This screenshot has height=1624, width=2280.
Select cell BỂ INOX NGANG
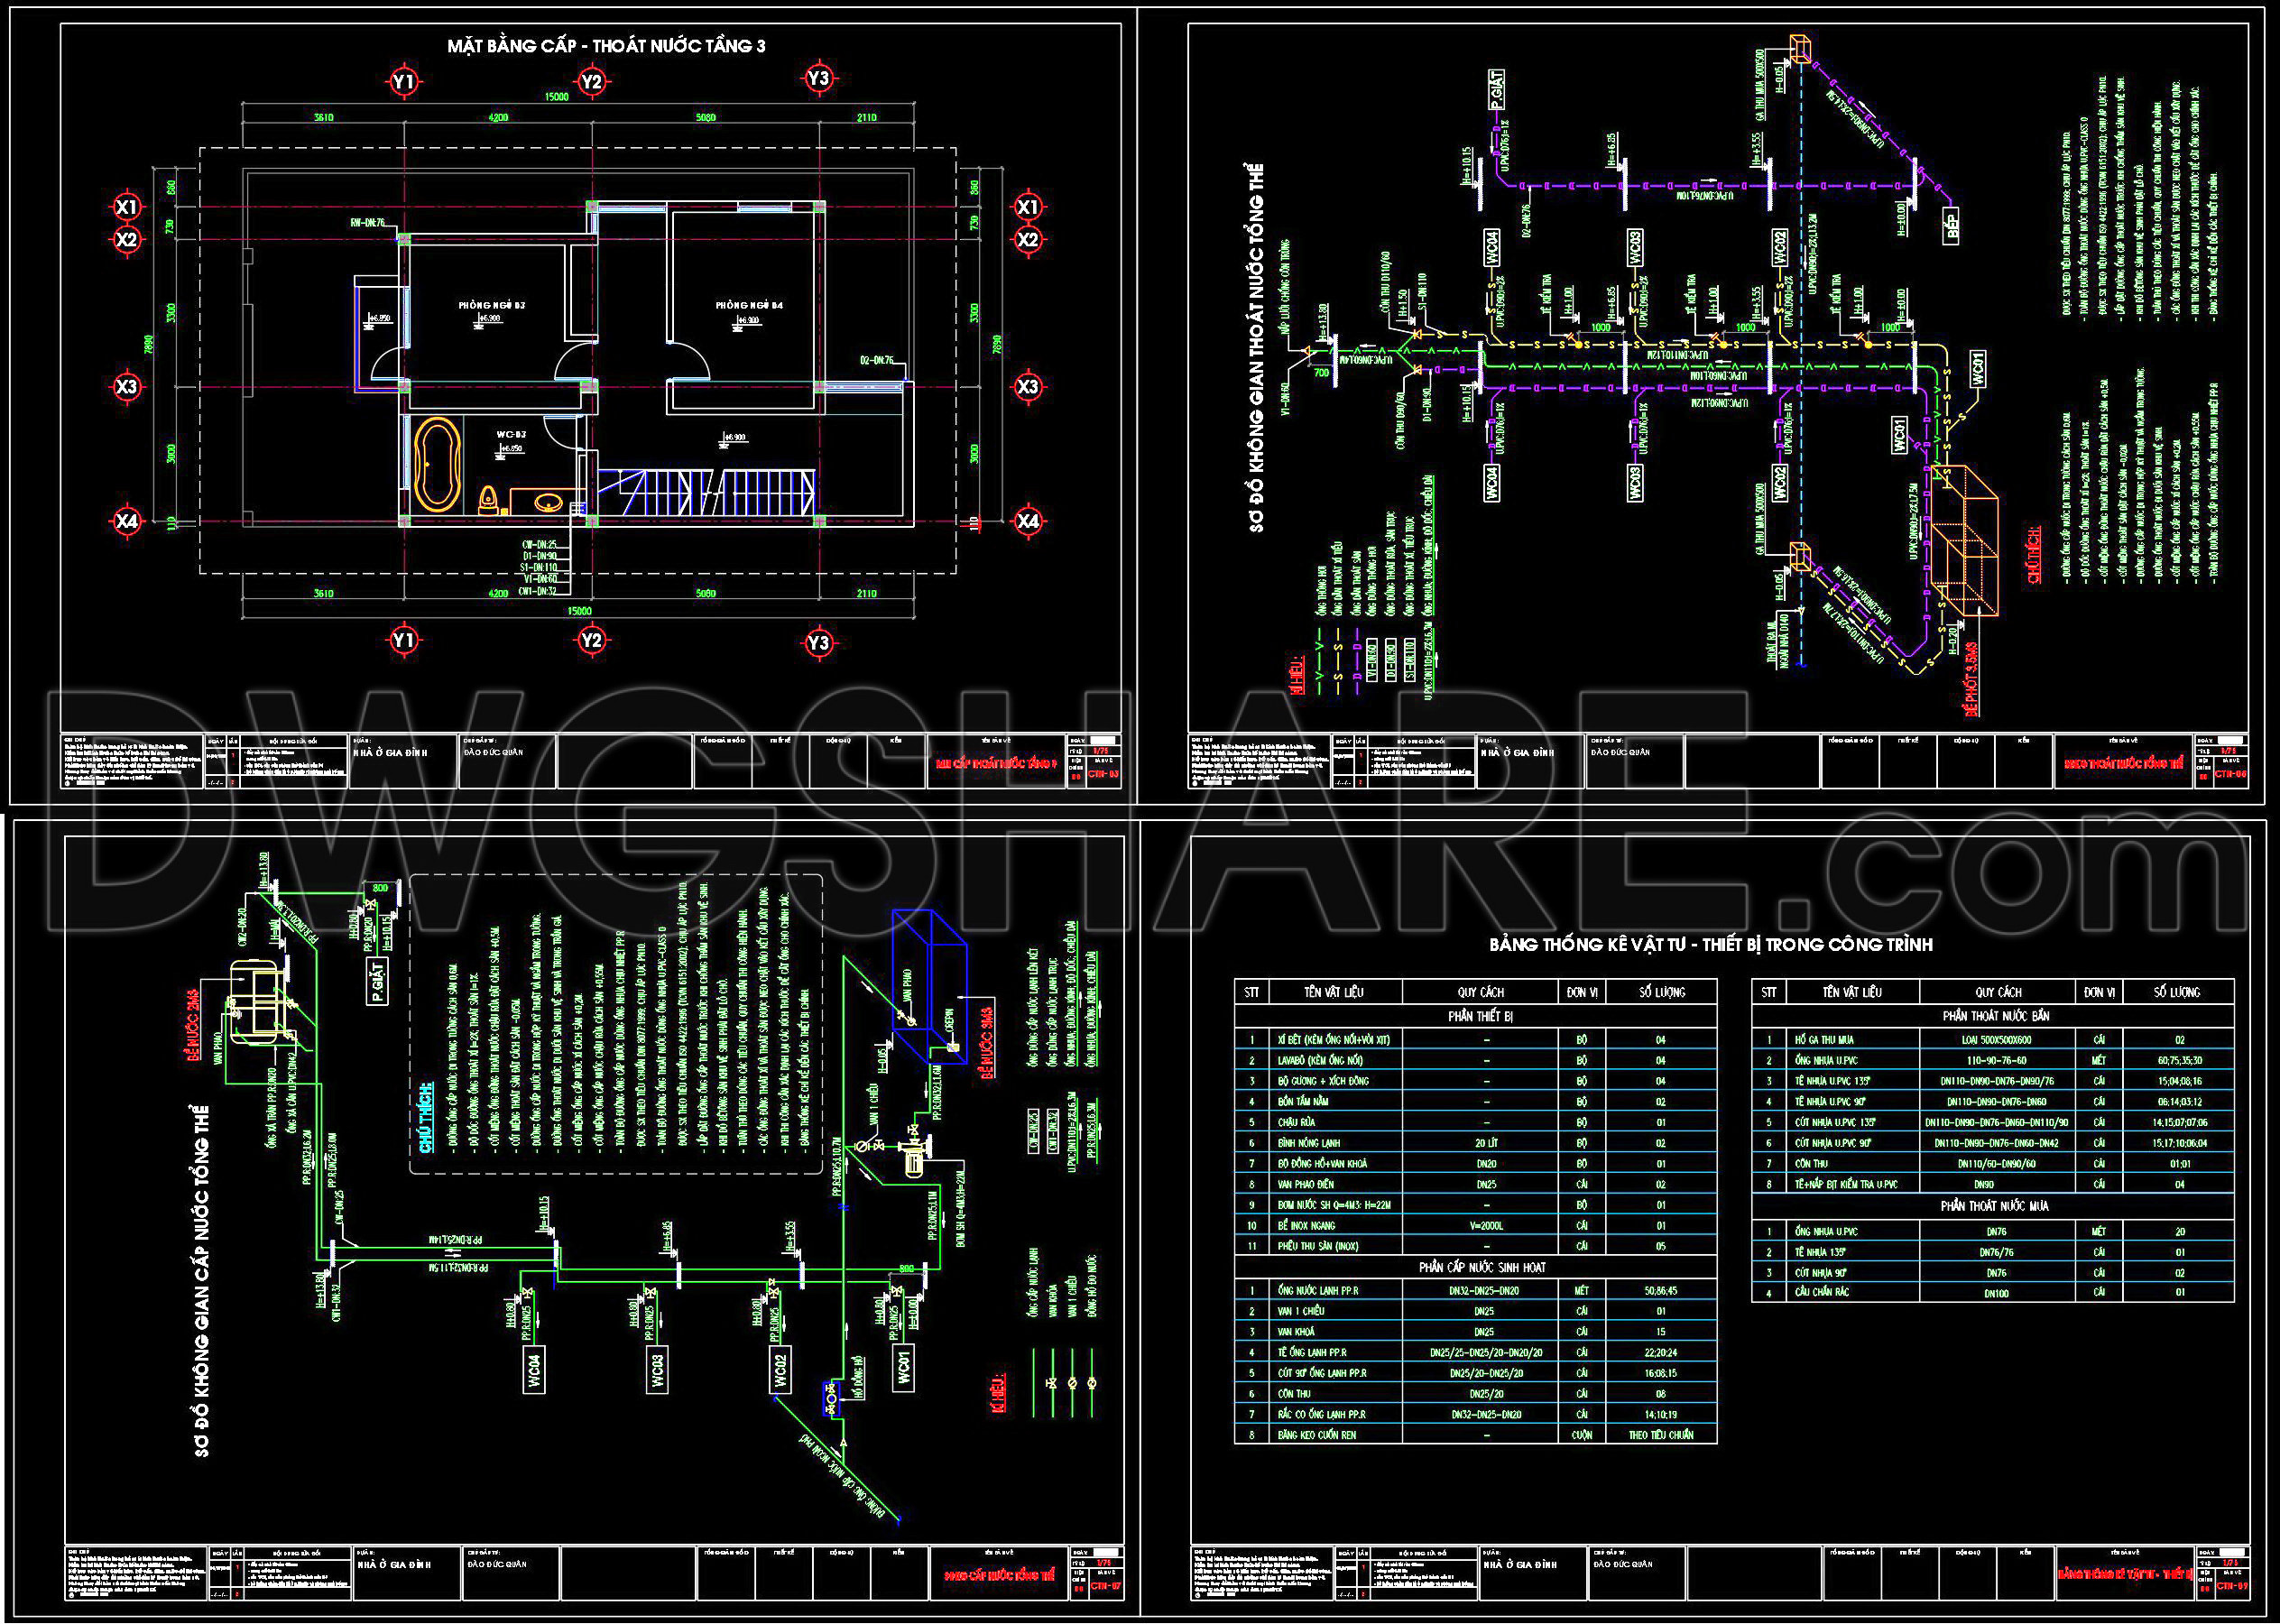click(1334, 1225)
